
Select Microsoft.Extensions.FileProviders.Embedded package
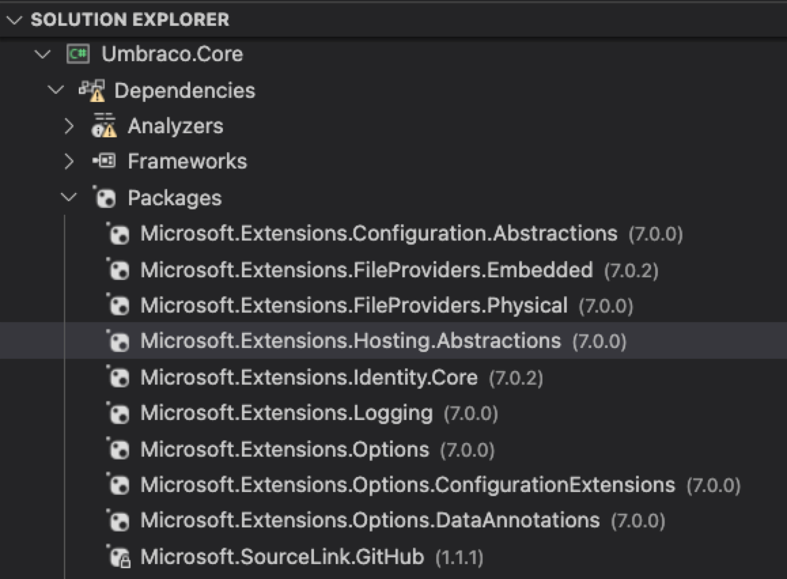pos(367,269)
